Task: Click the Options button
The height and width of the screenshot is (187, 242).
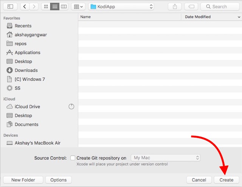Action: coord(59,180)
